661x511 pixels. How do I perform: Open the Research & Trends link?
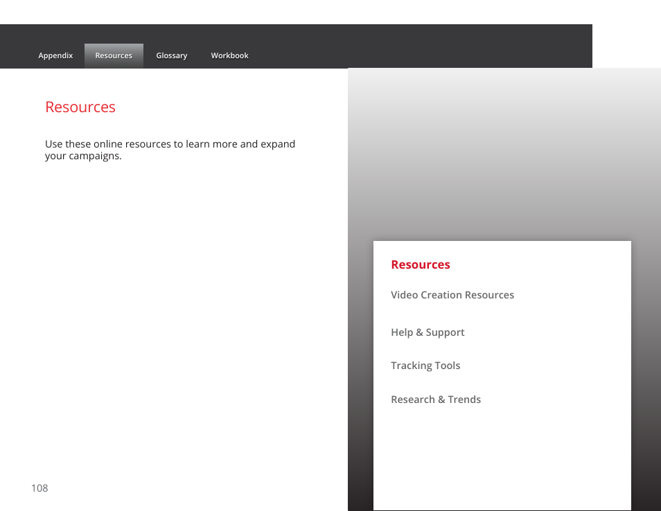[435, 400]
